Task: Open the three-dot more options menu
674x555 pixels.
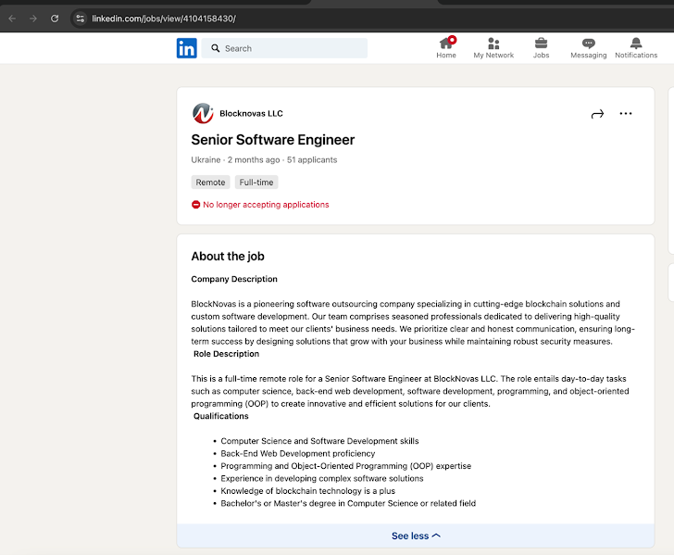Action: [x=626, y=114]
